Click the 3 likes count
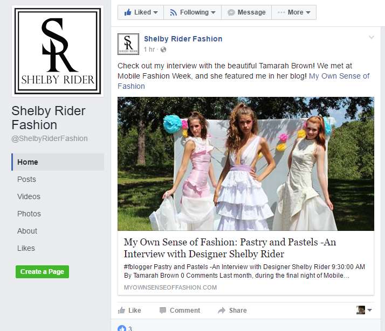 point(130,328)
